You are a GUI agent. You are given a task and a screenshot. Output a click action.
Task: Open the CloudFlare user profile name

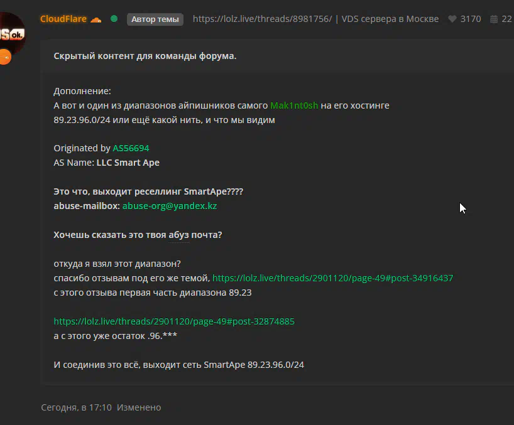(63, 19)
